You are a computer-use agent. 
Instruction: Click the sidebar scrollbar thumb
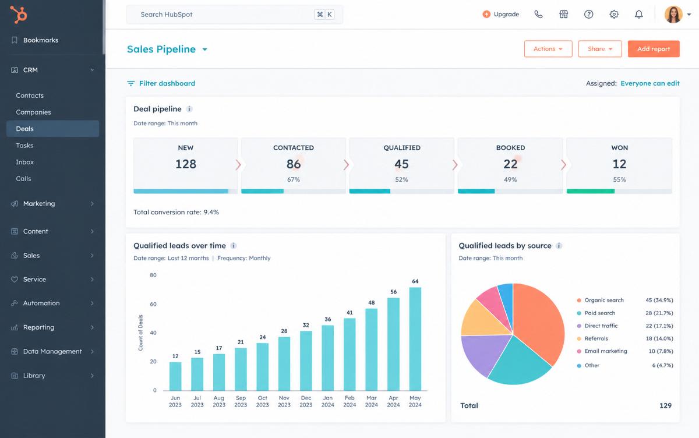(104, 28)
